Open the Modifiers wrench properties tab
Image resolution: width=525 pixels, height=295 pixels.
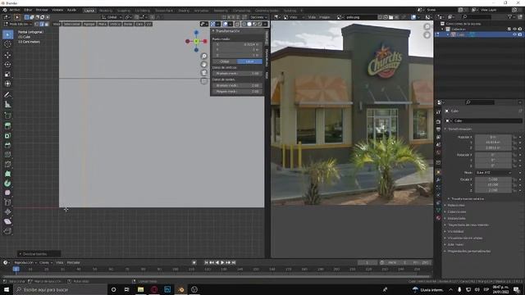pos(438,180)
